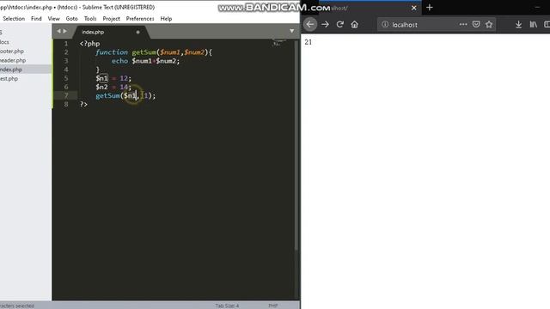Open the Help menu
The width and height of the screenshot is (550, 309).
[x=166, y=19]
